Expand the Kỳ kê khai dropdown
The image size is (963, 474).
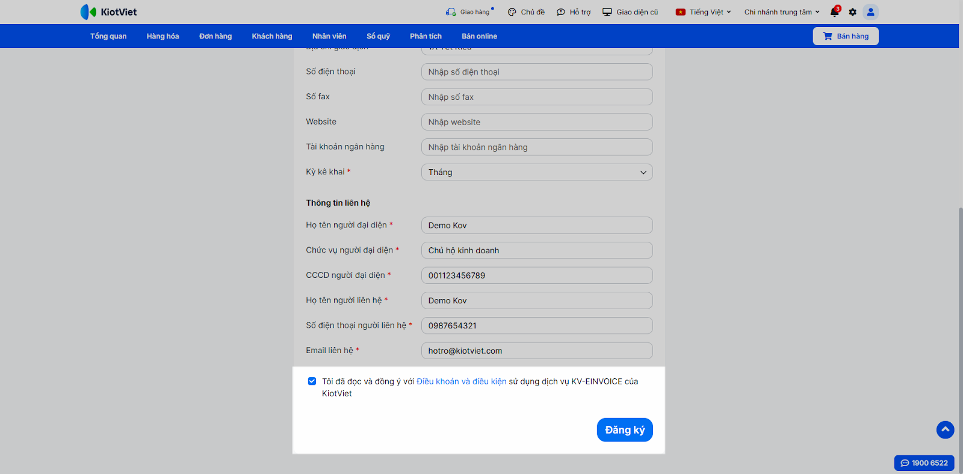pos(537,172)
